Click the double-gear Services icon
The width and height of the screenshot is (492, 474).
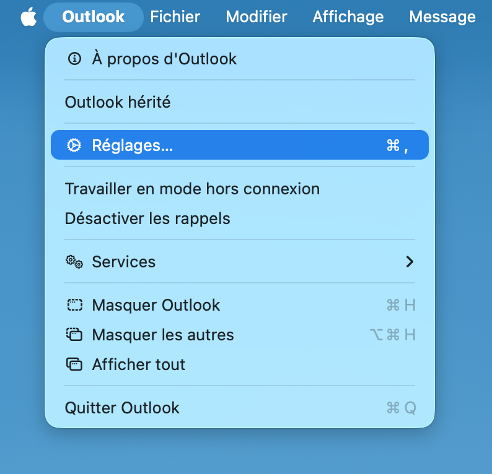tap(74, 262)
